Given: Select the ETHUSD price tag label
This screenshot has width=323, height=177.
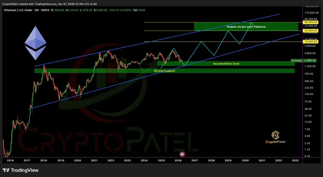Looking at the screenshot, I should click(x=296, y=61).
